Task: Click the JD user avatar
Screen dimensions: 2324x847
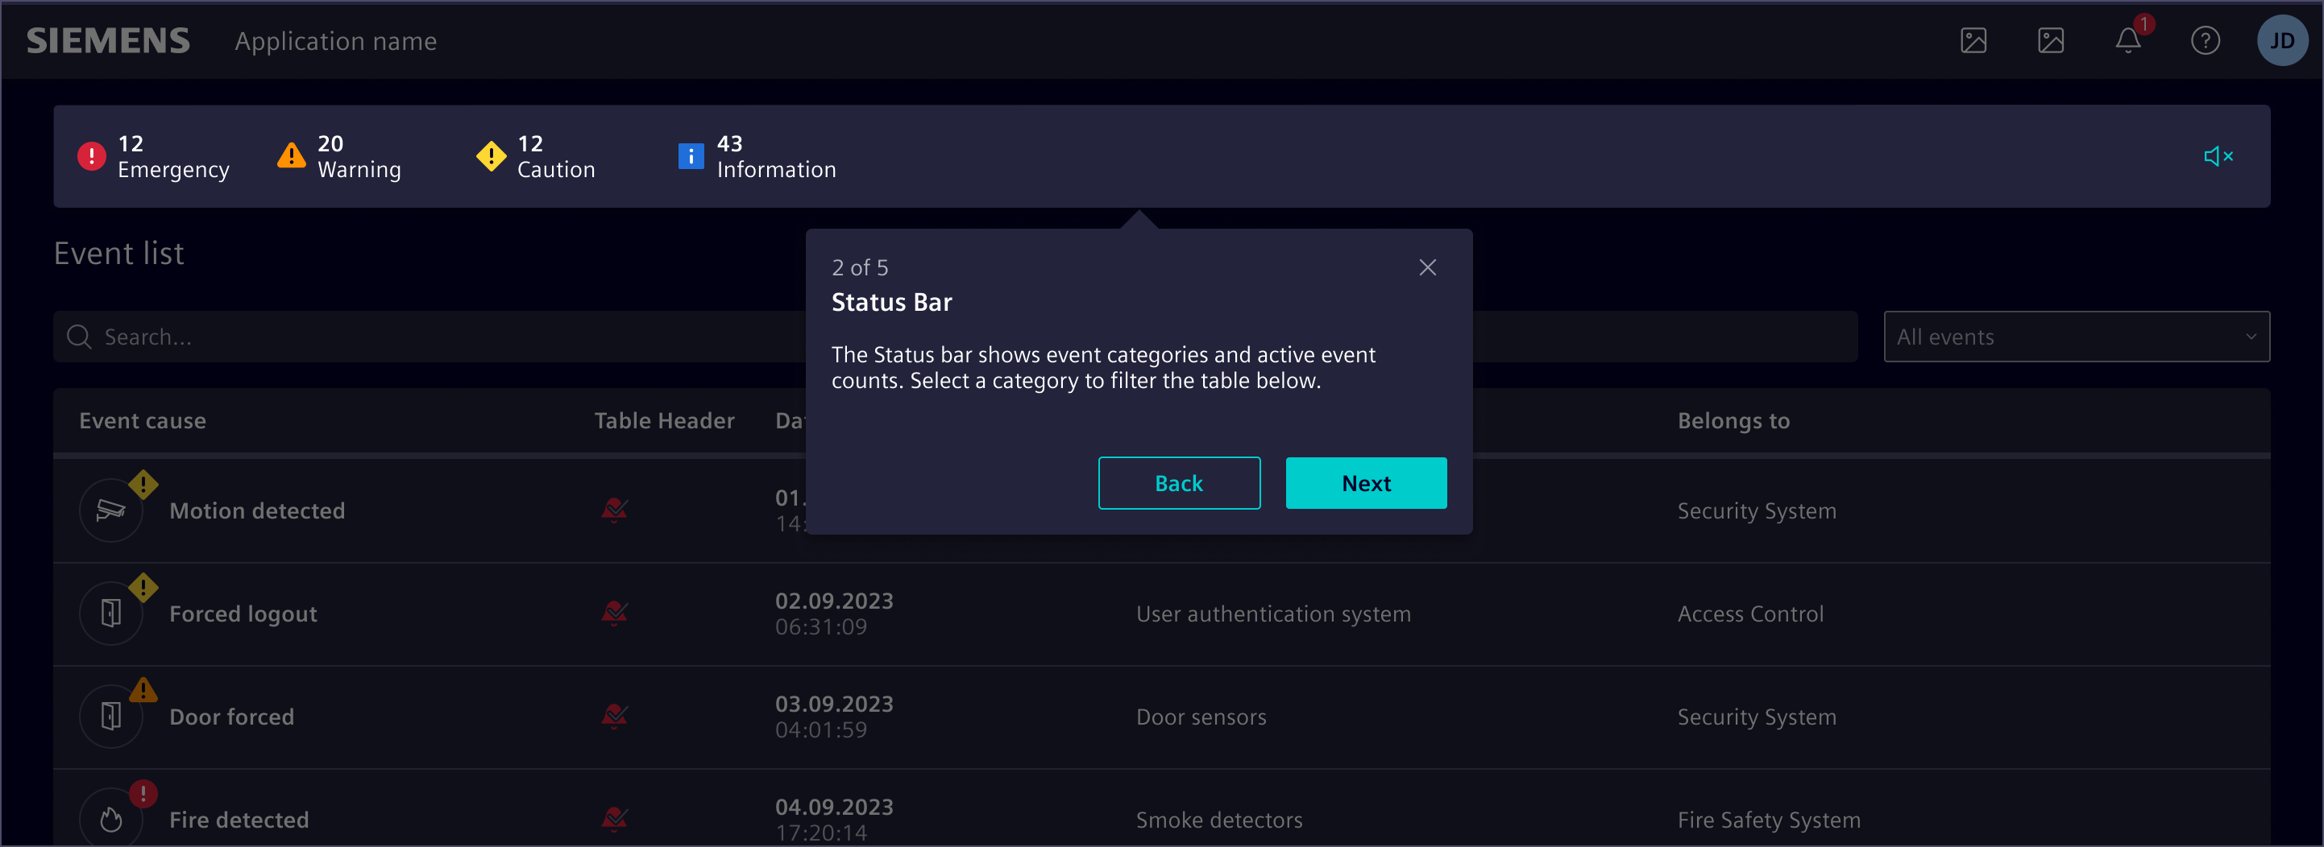Action: (x=2281, y=40)
